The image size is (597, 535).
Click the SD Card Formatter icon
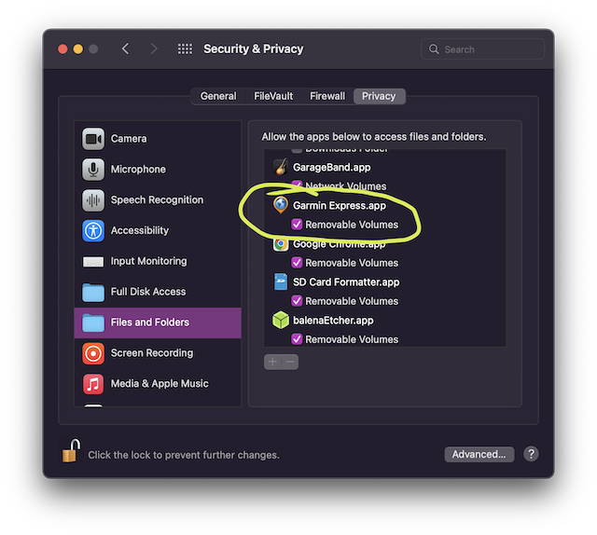click(x=281, y=282)
